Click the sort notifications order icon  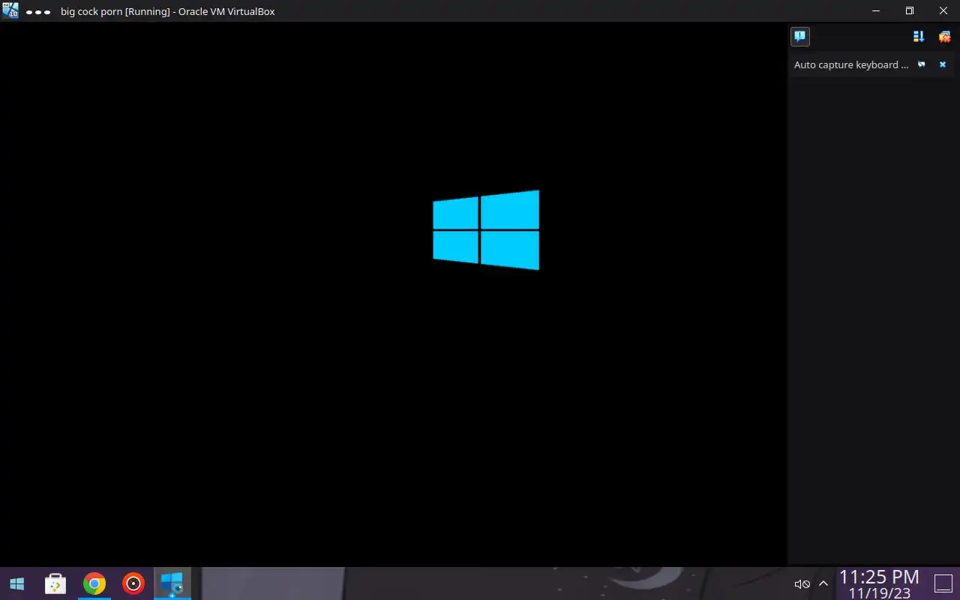[919, 36]
